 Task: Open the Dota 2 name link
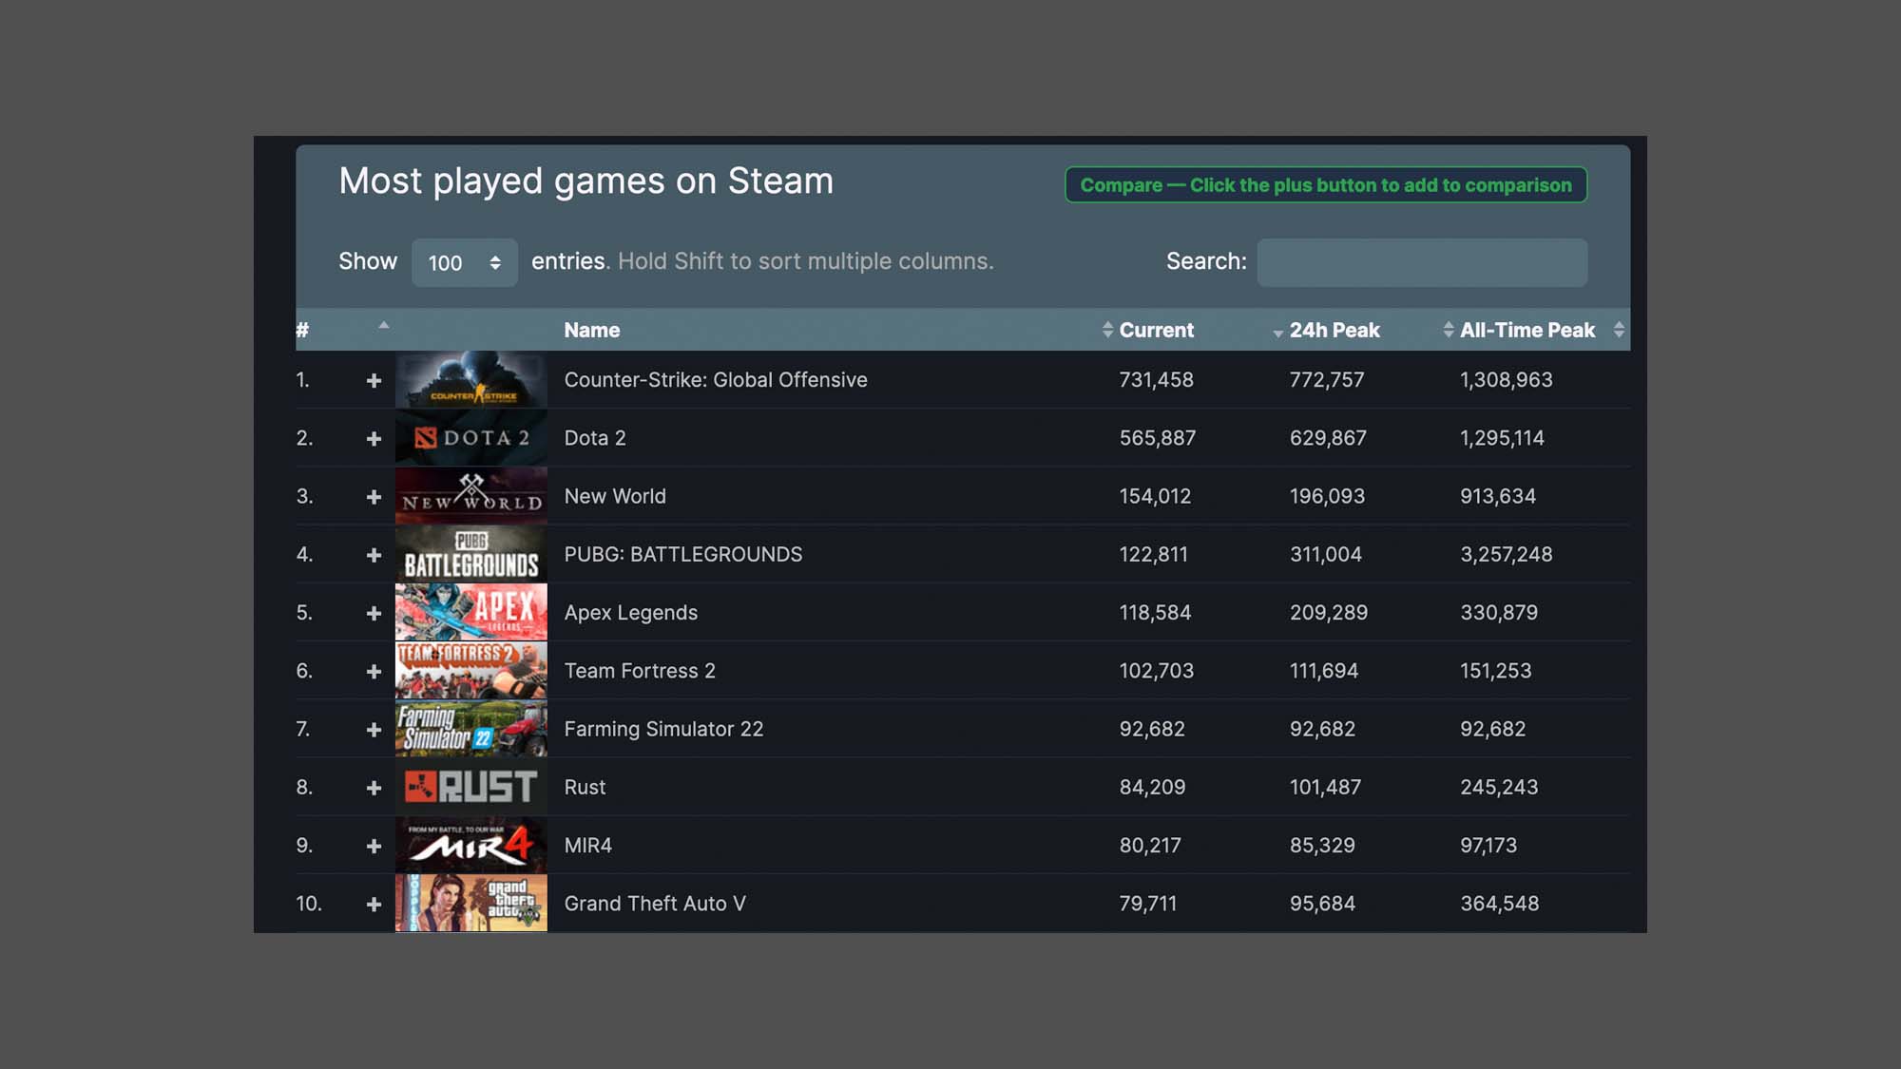click(x=595, y=438)
